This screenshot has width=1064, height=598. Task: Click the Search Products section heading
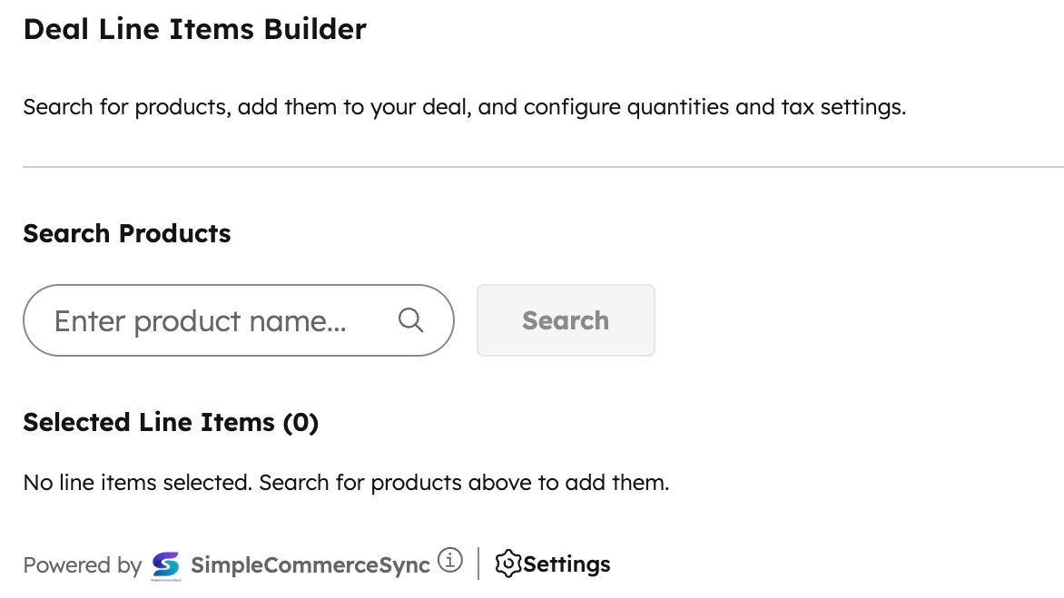coord(127,233)
